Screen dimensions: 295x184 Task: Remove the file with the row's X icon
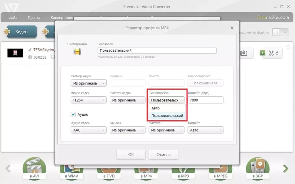(x=288, y=47)
